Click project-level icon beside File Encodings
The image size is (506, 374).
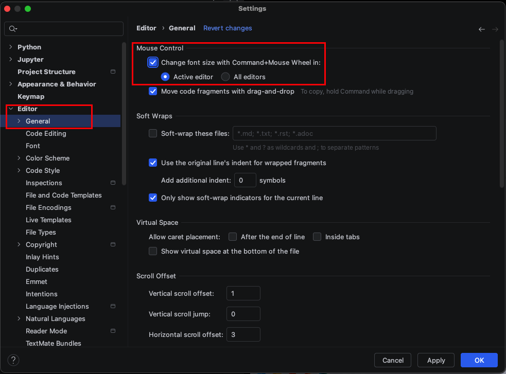113,207
